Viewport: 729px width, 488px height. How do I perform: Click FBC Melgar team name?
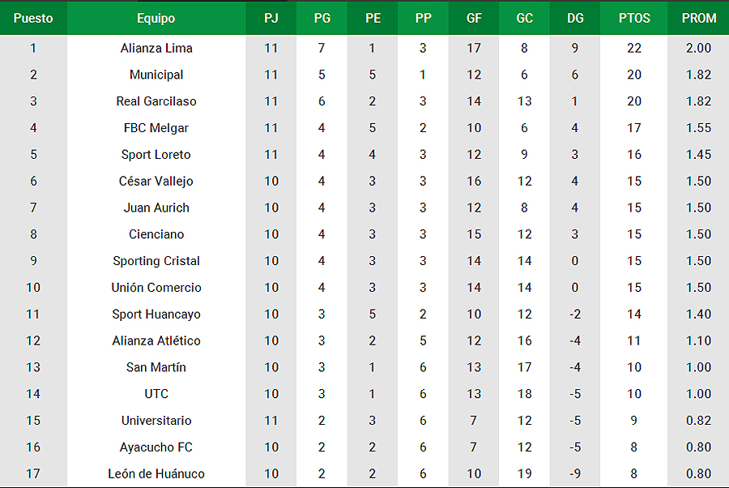tap(156, 128)
